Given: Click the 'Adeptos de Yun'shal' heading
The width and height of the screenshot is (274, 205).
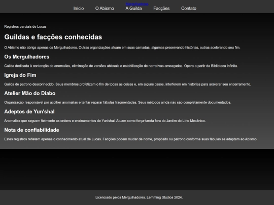Looking at the screenshot, I should pyautogui.click(x=29, y=111).
